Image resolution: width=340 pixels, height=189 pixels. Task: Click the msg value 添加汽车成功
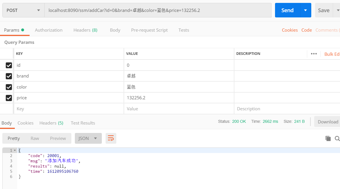(62, 161)
